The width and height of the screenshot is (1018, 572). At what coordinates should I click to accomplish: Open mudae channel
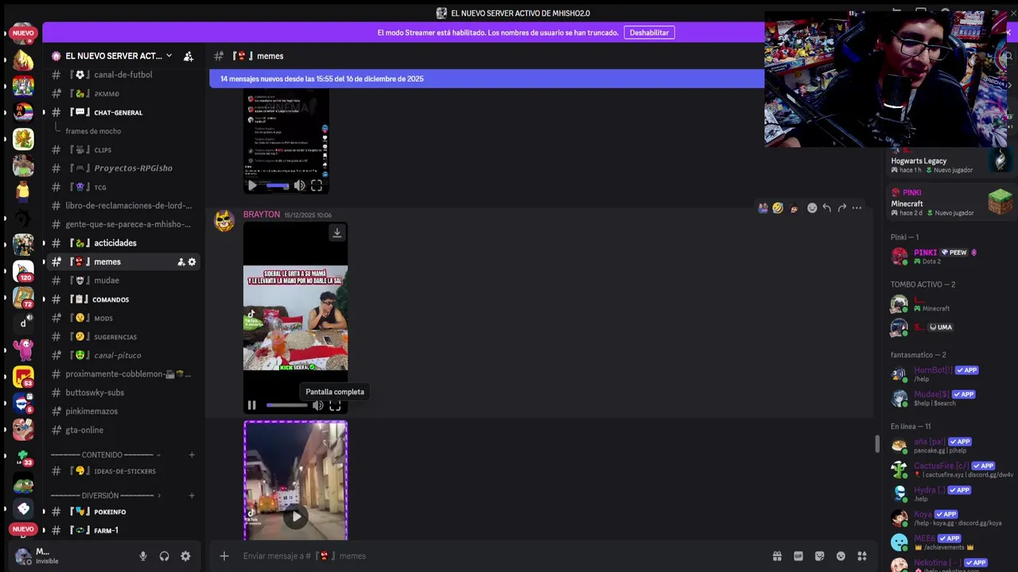[122, 280]
